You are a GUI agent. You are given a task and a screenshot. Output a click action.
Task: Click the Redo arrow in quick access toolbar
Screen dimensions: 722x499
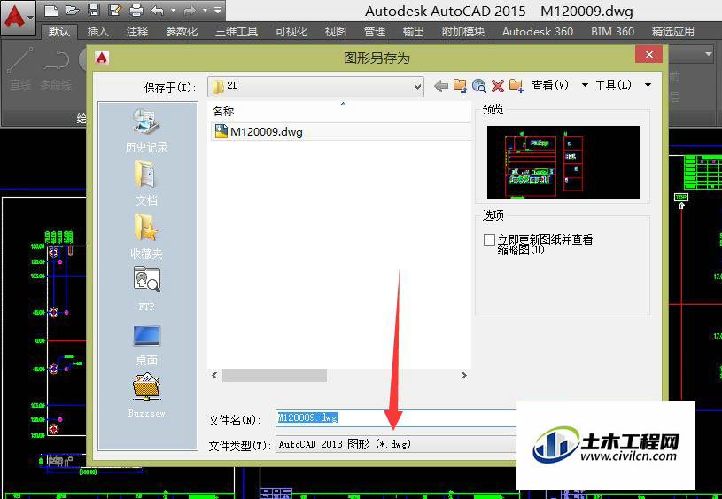[x=190, y=10]
